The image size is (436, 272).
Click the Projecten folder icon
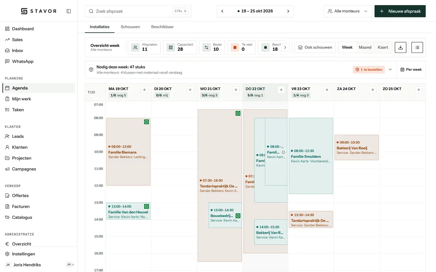coord(7,158)
